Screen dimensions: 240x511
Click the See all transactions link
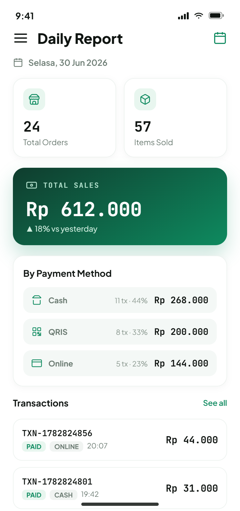[x=215, y=403]
